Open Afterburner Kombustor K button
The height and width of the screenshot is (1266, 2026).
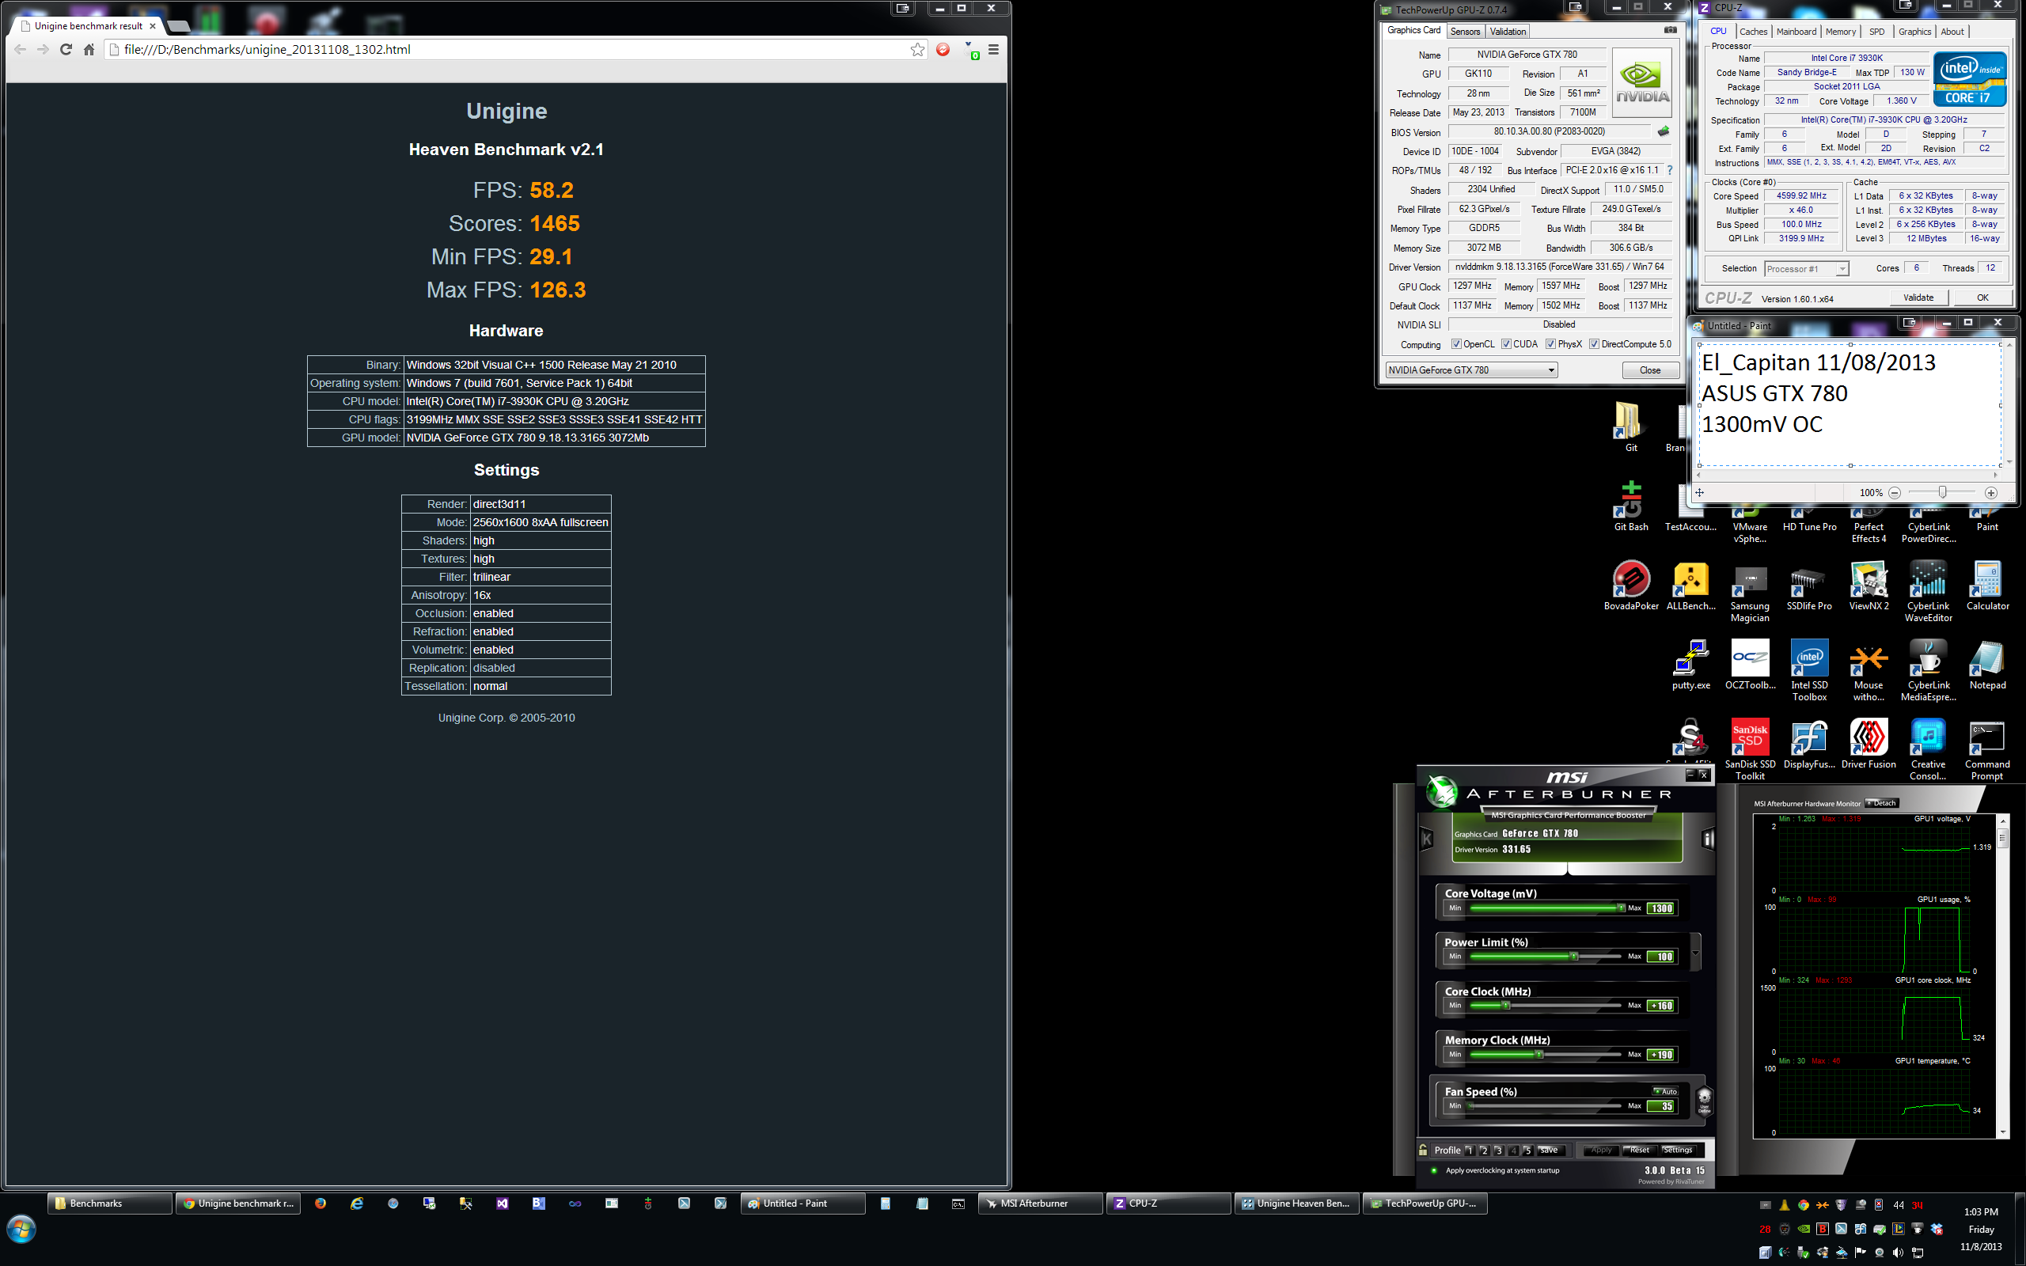pos(1427,839)
